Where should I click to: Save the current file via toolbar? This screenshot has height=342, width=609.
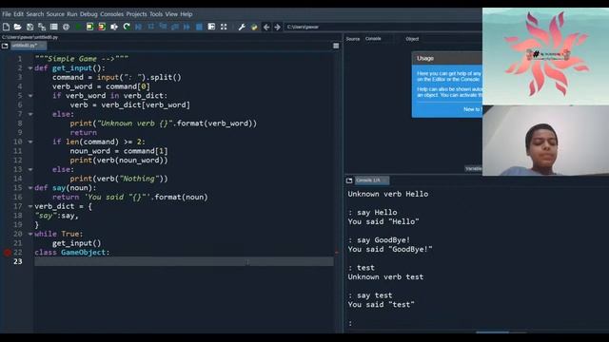(29, 27)
